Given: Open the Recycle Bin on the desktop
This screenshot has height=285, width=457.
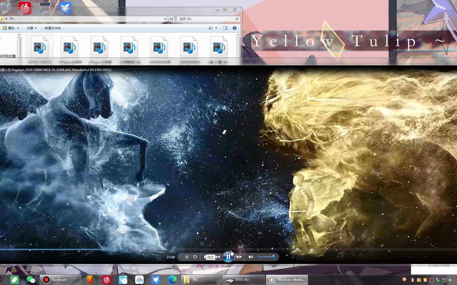Looking at the screenshot, I should pos(5,7).
